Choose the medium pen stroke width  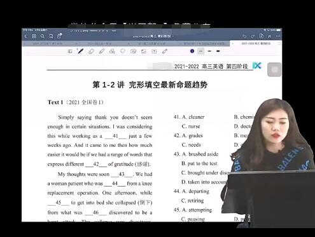209,51
